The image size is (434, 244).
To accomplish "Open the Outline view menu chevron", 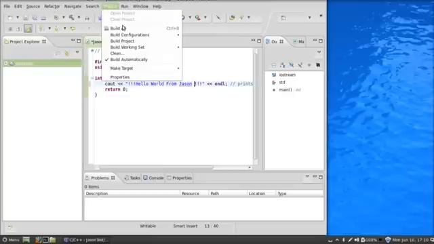I will pos(319,52).
